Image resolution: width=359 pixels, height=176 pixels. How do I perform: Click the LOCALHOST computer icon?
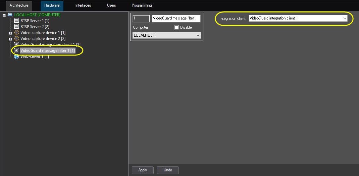click(10, 15)
